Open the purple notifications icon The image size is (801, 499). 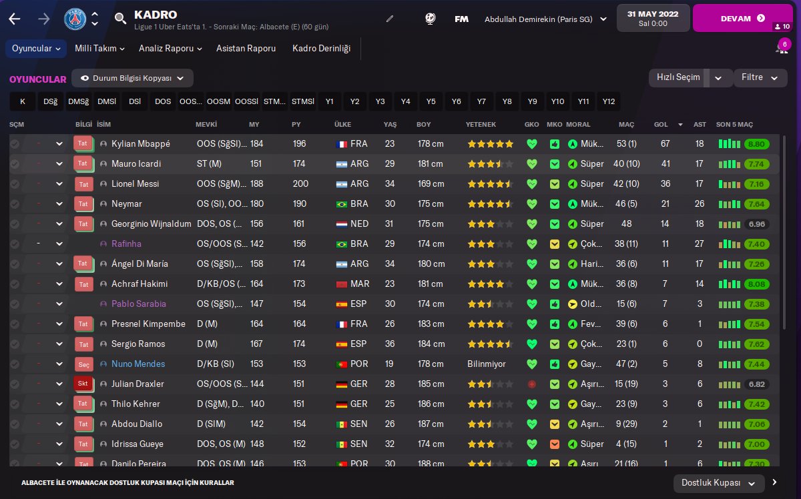click(782, 48)
